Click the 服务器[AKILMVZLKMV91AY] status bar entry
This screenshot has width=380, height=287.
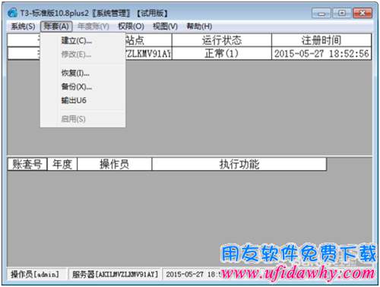[115, 274]
